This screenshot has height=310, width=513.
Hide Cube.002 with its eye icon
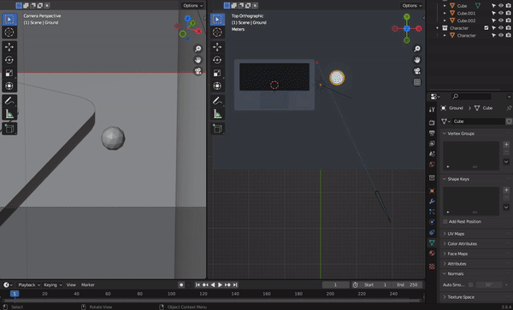tap(501, 20)
